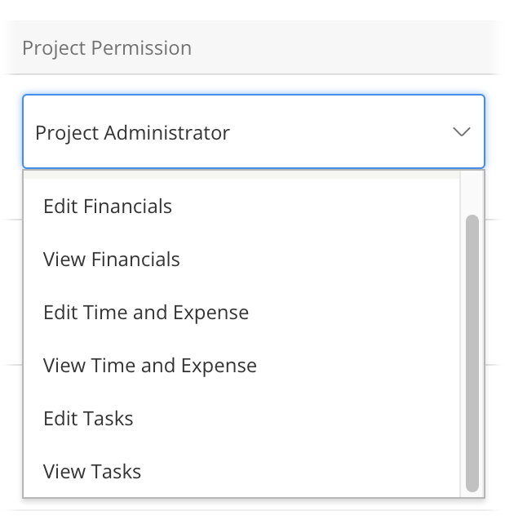Click the Project Permission header label
Viewport: 505px width, 520px height.
coord(107,48)
